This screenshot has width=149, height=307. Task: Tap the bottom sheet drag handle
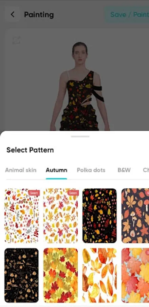80,136
